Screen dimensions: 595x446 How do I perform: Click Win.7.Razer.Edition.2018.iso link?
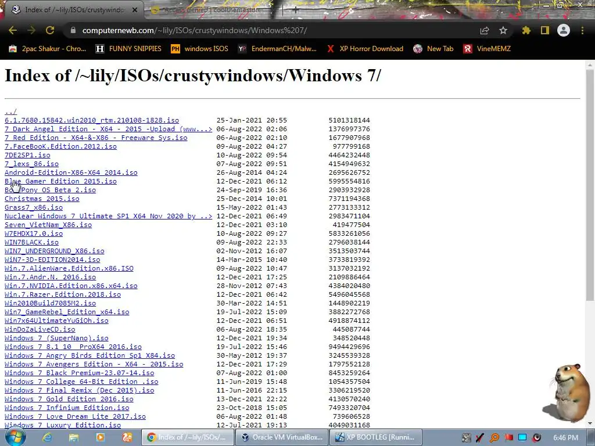point(63,294)
